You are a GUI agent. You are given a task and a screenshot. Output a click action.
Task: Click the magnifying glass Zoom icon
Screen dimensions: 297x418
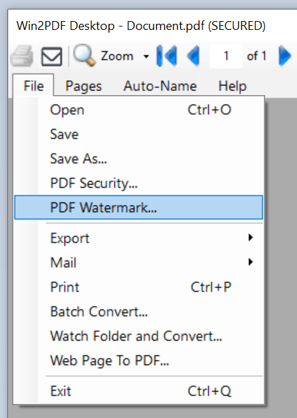click(84, 56)
